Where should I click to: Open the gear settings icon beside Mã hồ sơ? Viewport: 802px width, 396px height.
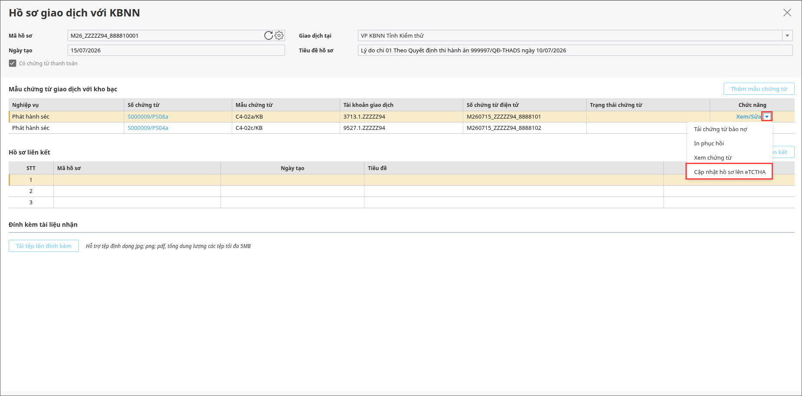coord(279,35)
